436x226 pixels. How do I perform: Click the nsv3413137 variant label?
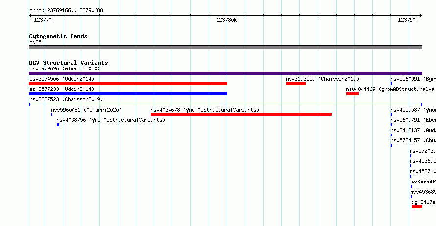tap(413, 130)
